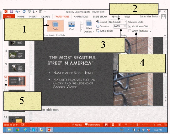This screenshot has height=134, width=170.
Task: Select the slide 13 thumbnail
Action: (x=17, y=119)
